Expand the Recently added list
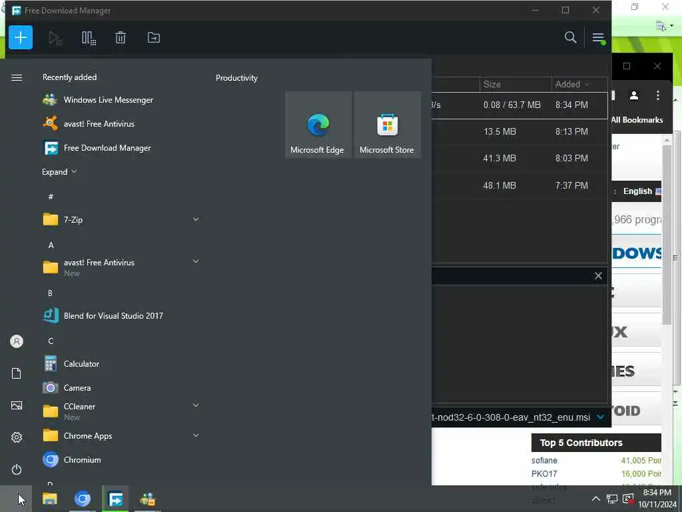682x512 pixels. point(59,172)
